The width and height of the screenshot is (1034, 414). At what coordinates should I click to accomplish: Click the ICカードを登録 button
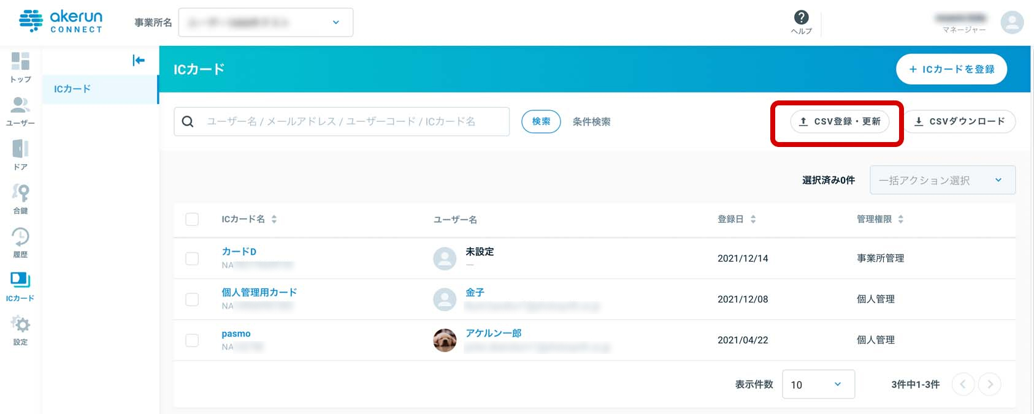click(x=951, y=69)
